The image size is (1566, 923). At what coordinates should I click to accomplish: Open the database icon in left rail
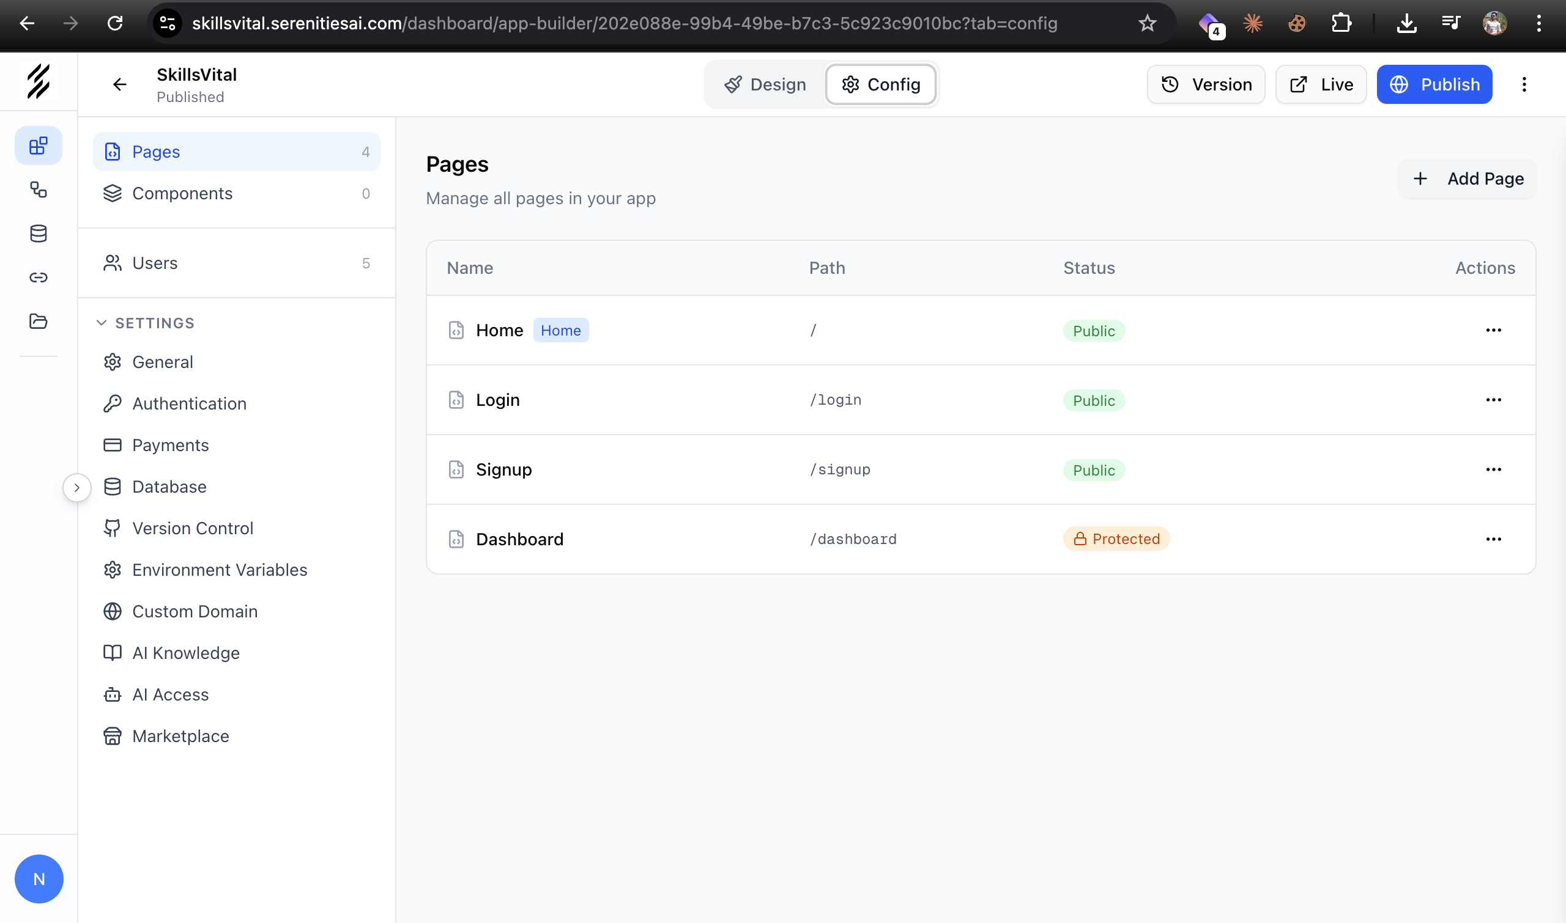tap(38, 234)
